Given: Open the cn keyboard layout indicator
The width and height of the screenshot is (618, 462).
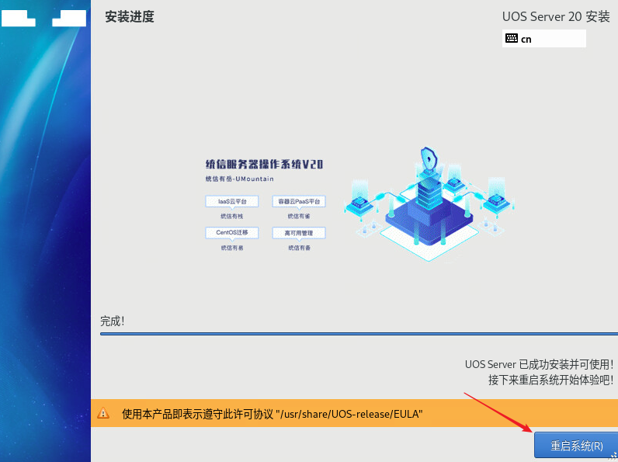Looking at the screenshot, I should tap(544, 39).
